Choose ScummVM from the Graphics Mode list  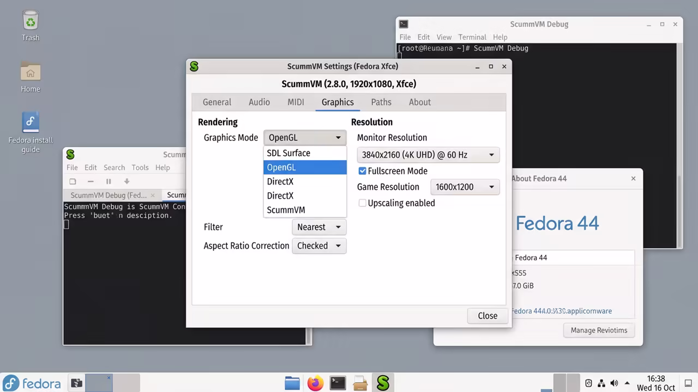(305, 210)
